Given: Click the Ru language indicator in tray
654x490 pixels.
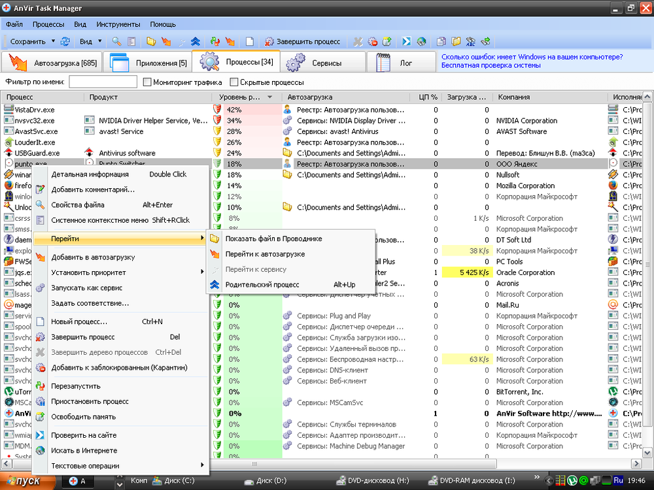Looking at the screenshot, I should (618, 480).
